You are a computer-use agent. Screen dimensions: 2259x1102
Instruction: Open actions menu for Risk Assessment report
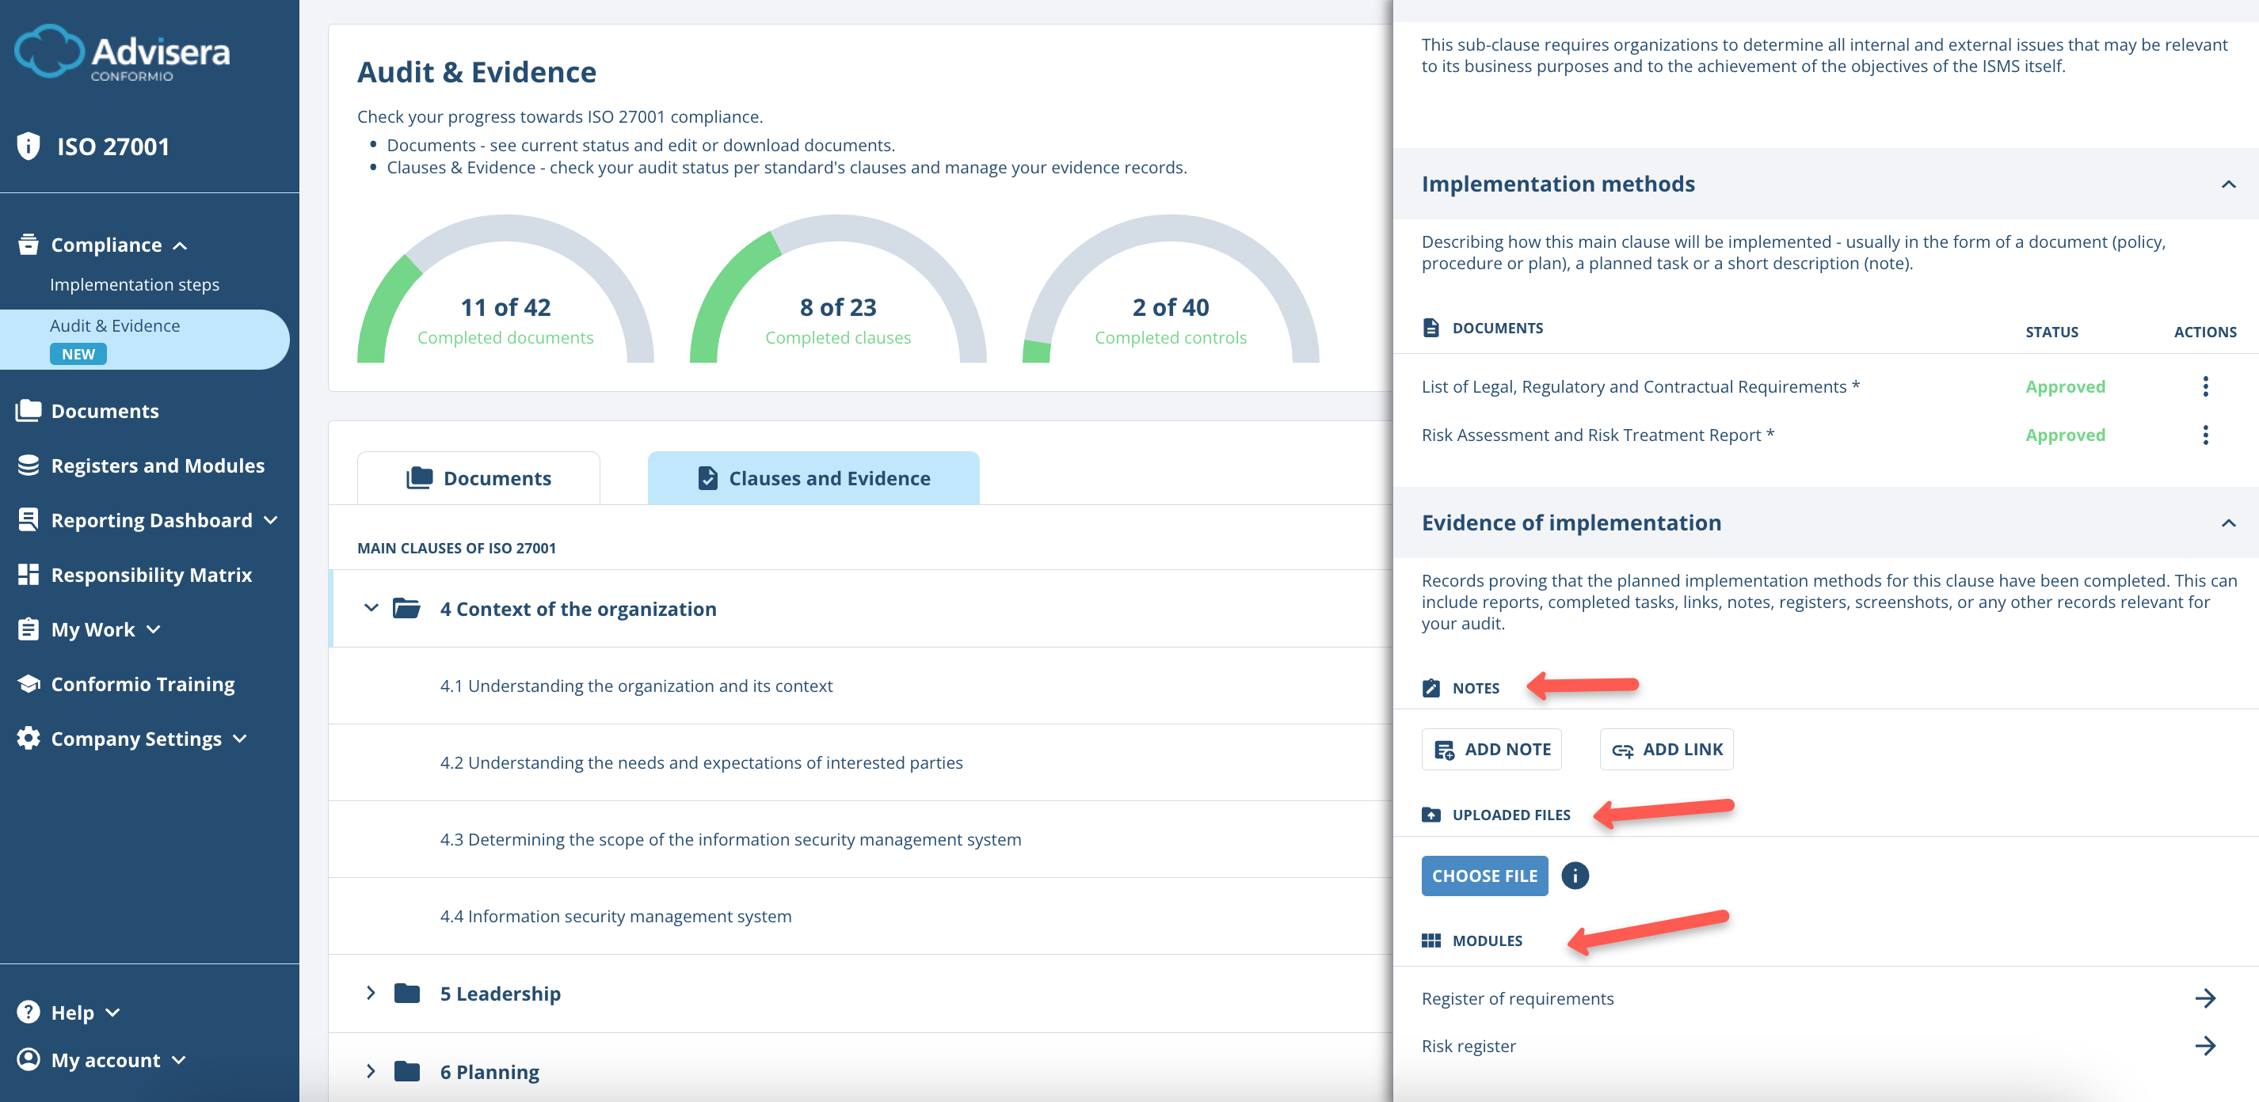(x=2205, y=434)
